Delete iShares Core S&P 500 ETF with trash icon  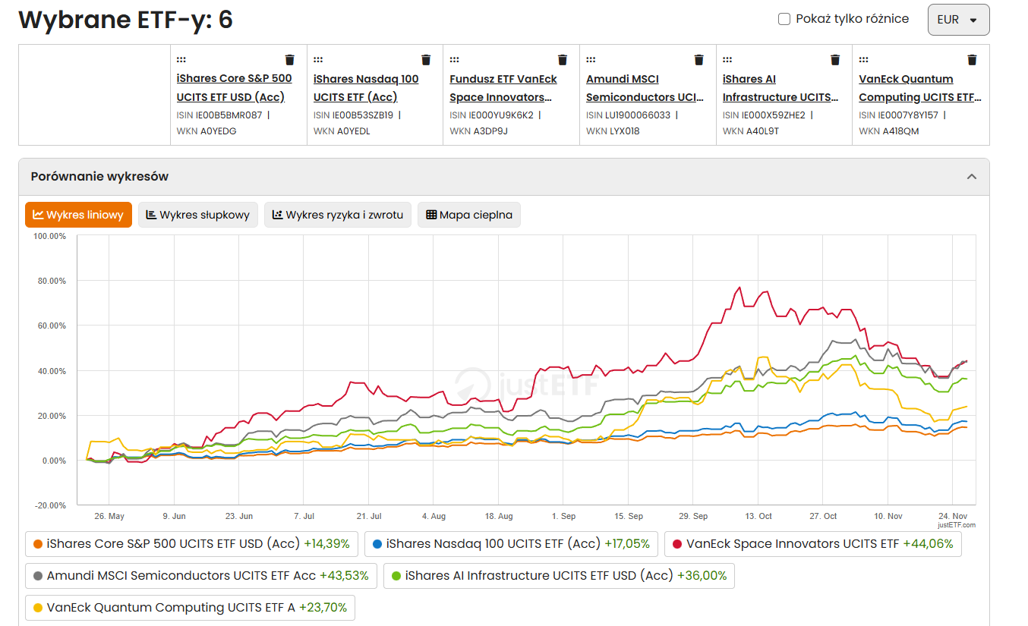pos(289,60)
